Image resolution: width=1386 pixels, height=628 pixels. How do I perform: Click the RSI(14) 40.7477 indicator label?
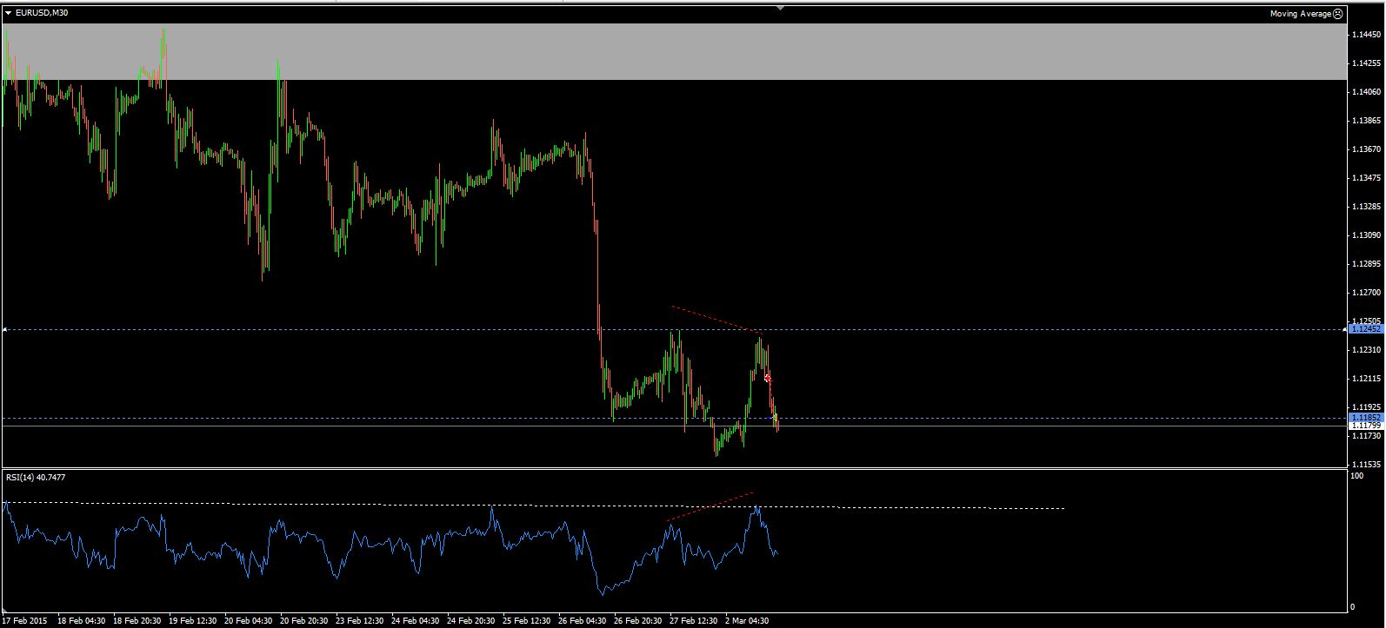point(36,477)
